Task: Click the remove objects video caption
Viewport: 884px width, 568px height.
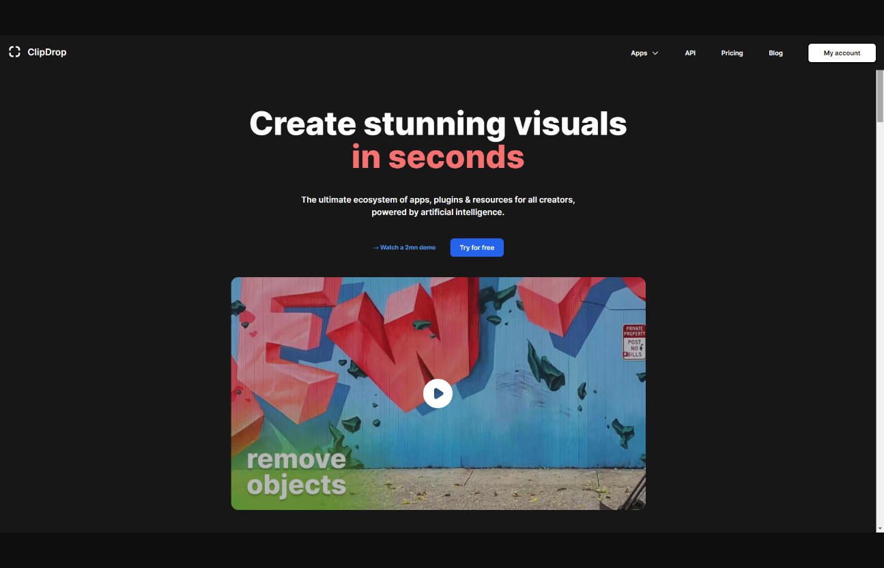Action: (x=296, y=472)
